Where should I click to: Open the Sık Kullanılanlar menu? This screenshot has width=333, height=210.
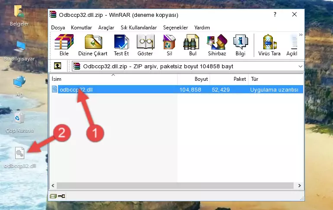(x=139, y=28)
